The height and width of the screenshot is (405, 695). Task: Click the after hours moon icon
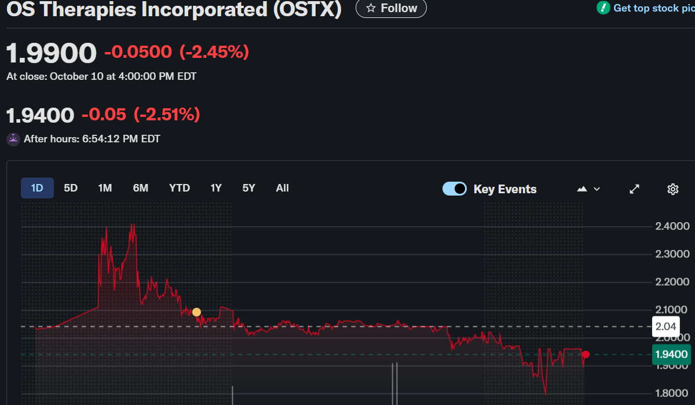point(13,139)
